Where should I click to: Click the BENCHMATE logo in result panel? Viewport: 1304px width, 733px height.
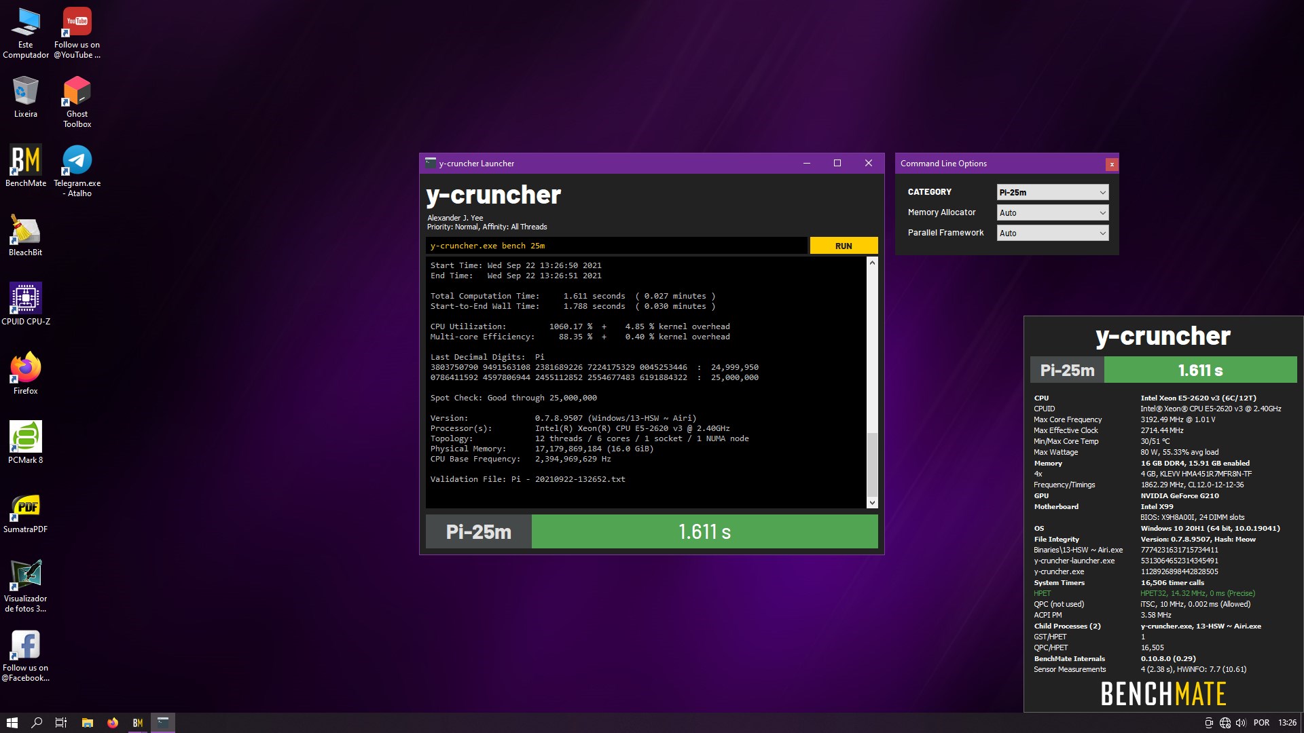pyautogui.click(x=1163, y=694)
